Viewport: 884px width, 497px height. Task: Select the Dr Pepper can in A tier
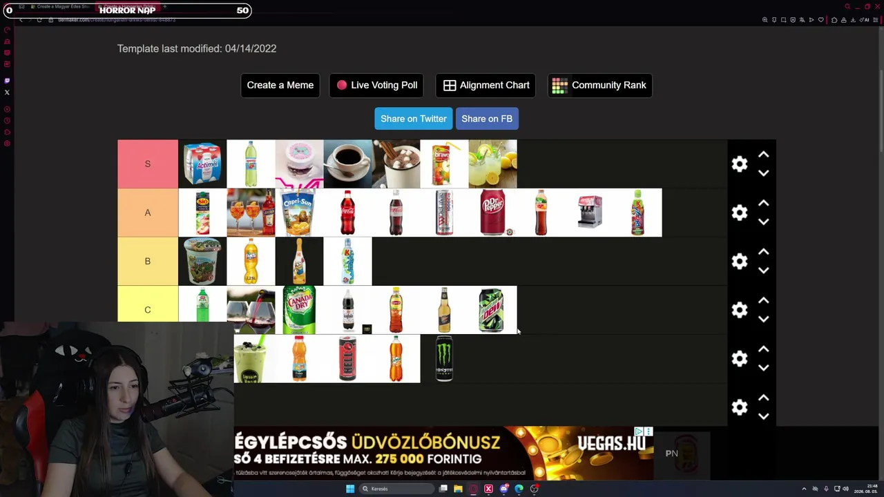click(492, 213)
